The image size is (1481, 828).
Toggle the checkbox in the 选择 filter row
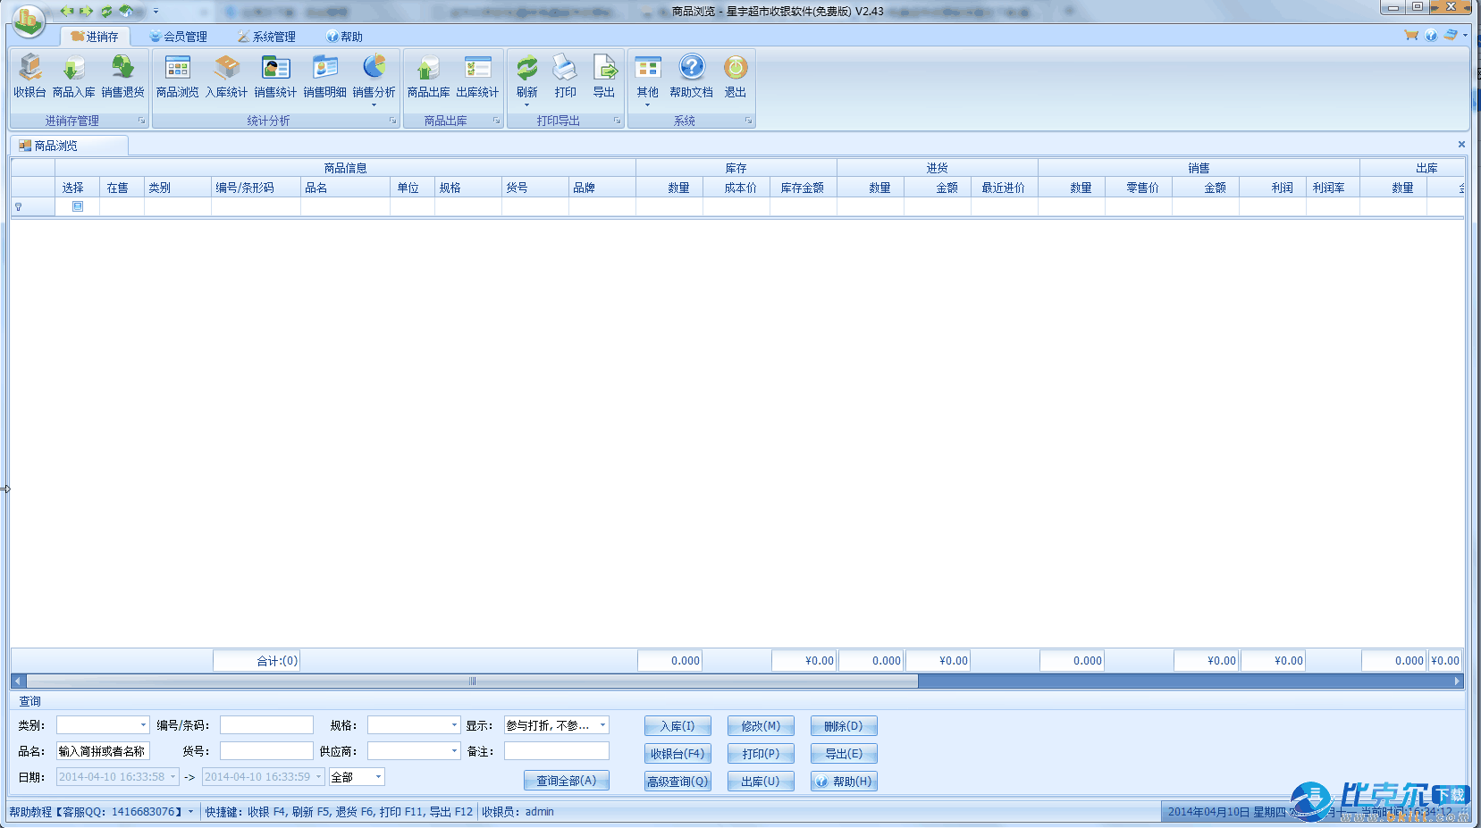[78, 206]
